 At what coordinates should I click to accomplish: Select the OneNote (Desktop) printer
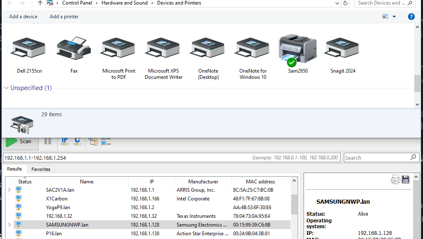207,48
